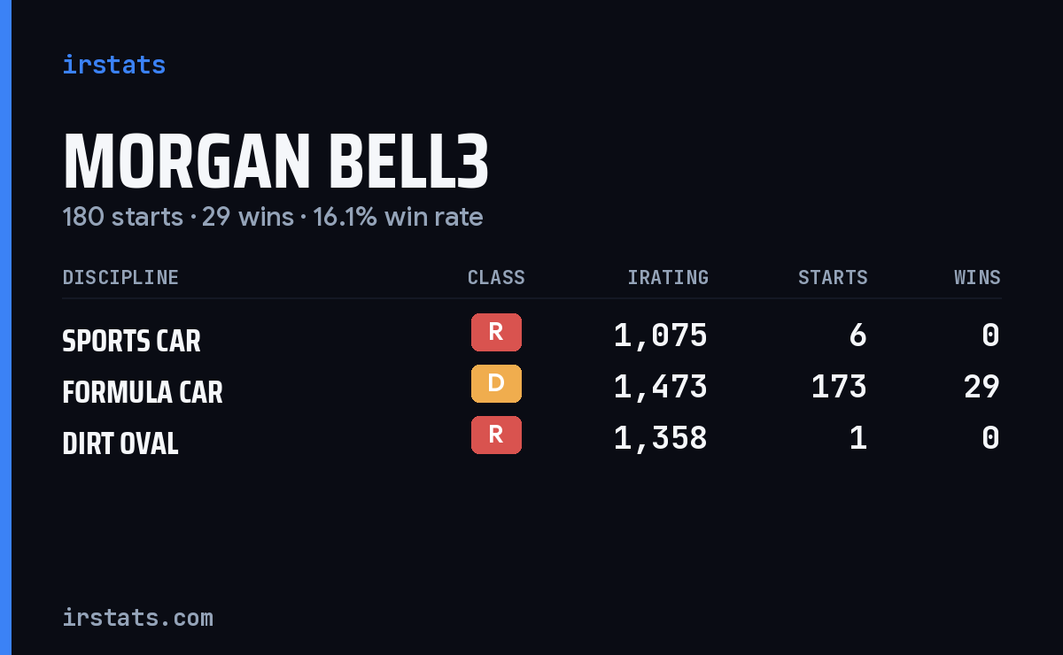This screenshot has height=655, width=1063.
Task: Select the Dirt Oval discipline row label
Action: [120, 443]
